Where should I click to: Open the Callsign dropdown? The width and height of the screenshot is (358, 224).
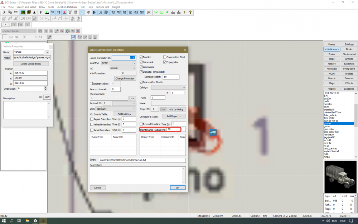coord(168,87)
